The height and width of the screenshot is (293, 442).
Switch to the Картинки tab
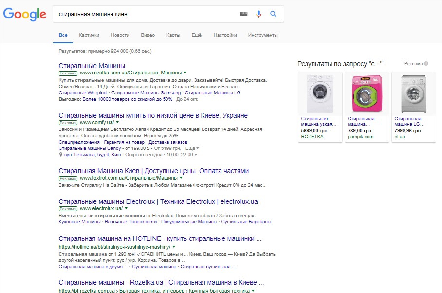(x=89, y=35)
